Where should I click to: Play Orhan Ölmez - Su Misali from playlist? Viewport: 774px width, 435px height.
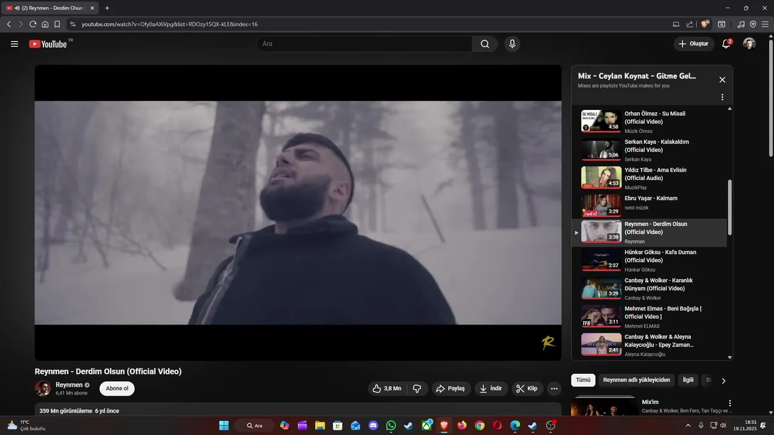coord(650,121)
